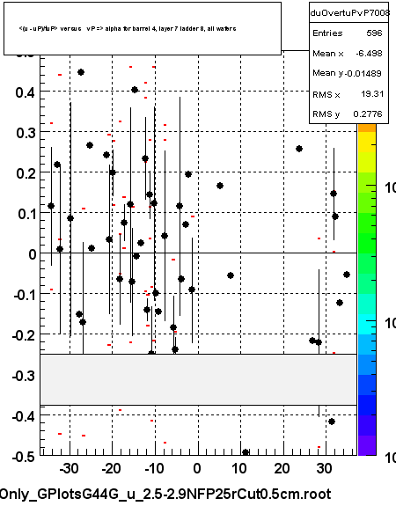The width and height of the screenshot is (396, 506).
Task: Click data point near x=8, y=-0.05
Action: (230, 275)
